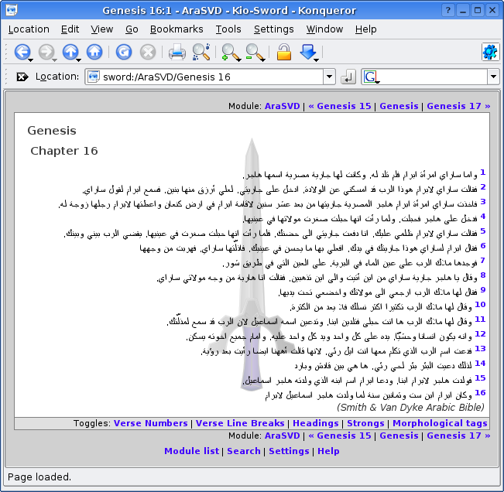Open zoom out dropdown arrow

click(x=263, y=60)
